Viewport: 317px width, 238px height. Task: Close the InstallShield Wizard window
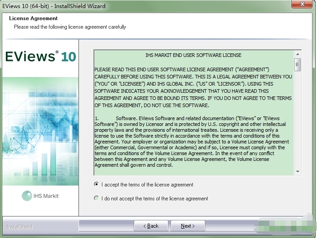[x=302, y=4]
